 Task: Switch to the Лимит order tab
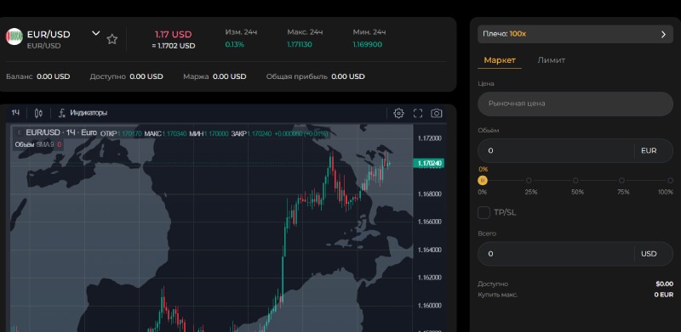[551, 60]
